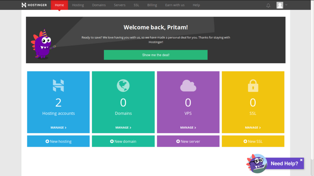Open the Billing menu
Screen dimensions: 314x176
tap(152, 5)
